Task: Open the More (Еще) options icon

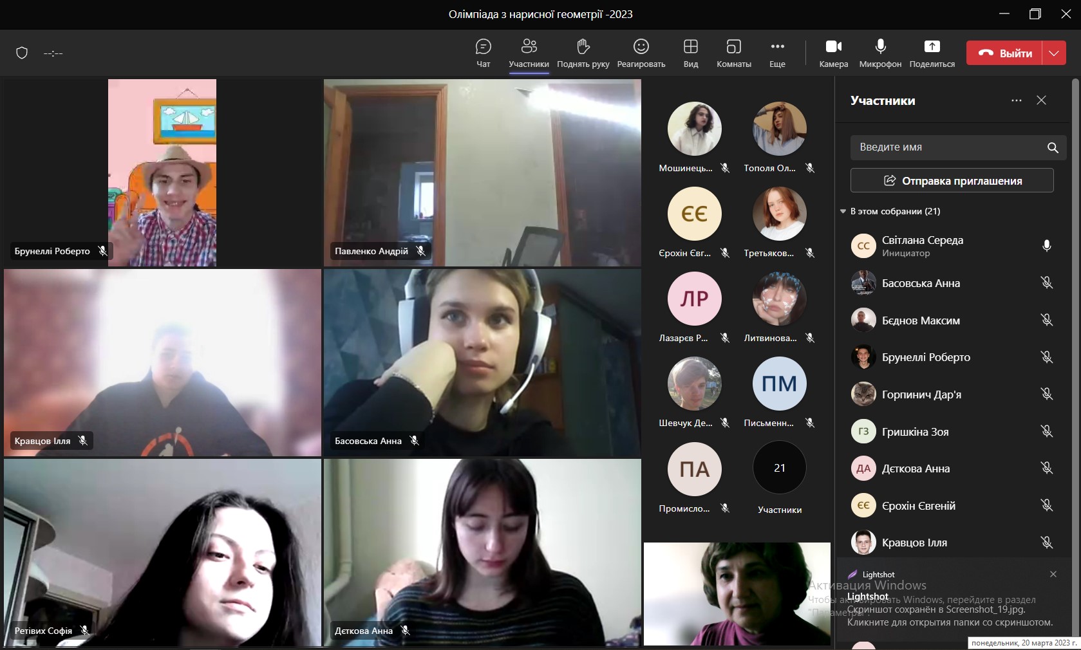Action: click(x=778, y=46)
